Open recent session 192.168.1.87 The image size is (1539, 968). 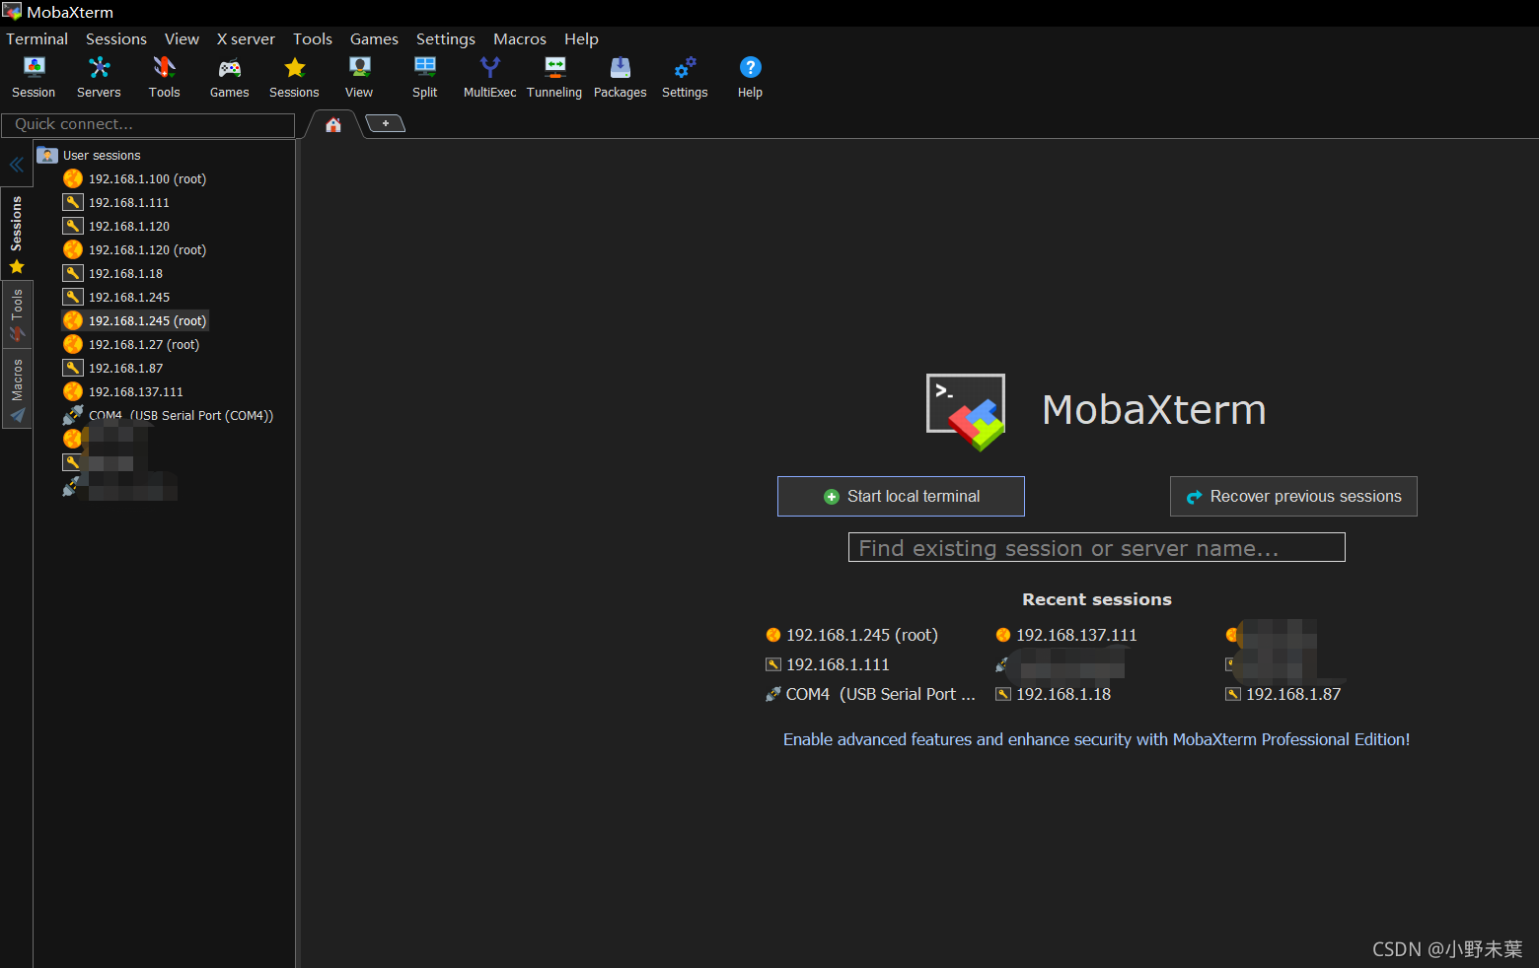pos(1283,694)
